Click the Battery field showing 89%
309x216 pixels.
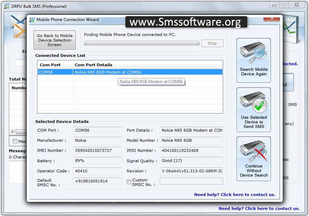pyautogui.click(x=97, y=160)
